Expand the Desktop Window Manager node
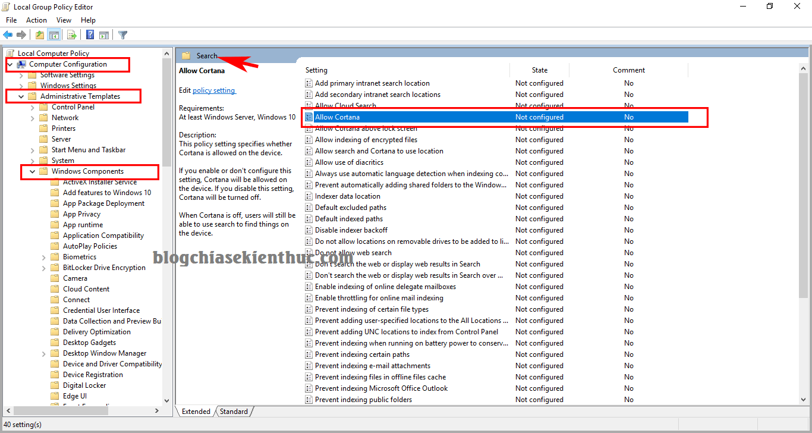812x433 pixels. click(x=44, y=353)
